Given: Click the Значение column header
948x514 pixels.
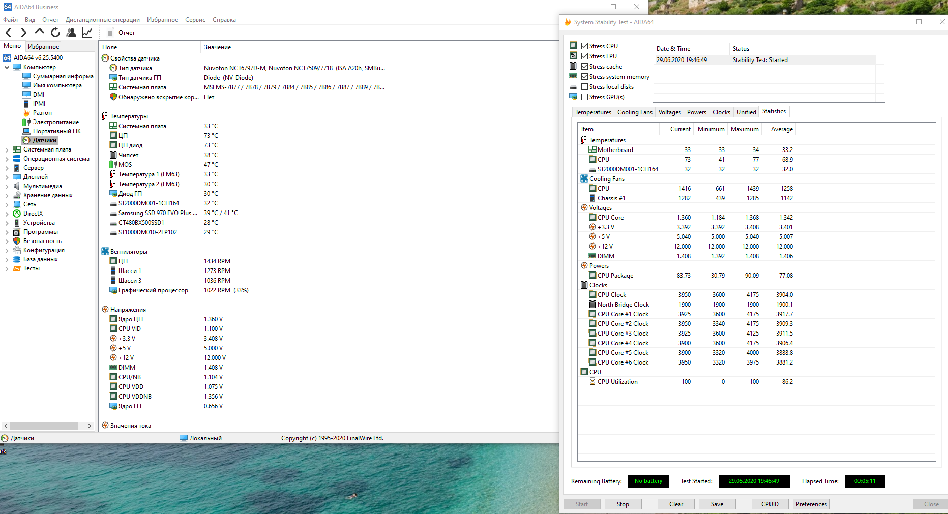Looking at the screenshot, I should coord(295,47).
